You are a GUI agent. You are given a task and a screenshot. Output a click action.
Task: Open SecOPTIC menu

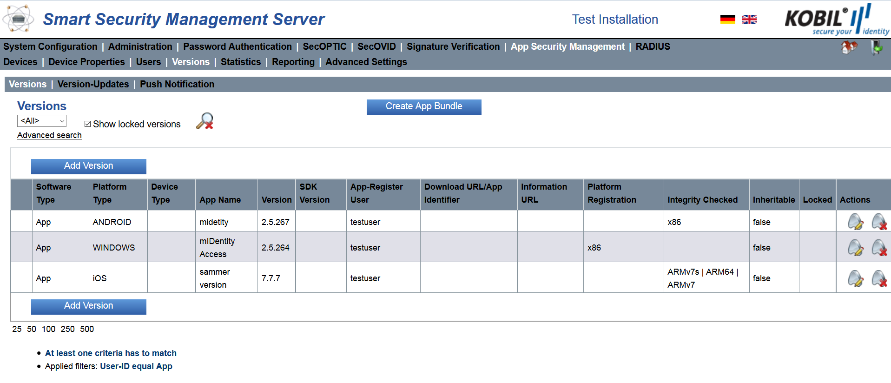click(324, 46)
